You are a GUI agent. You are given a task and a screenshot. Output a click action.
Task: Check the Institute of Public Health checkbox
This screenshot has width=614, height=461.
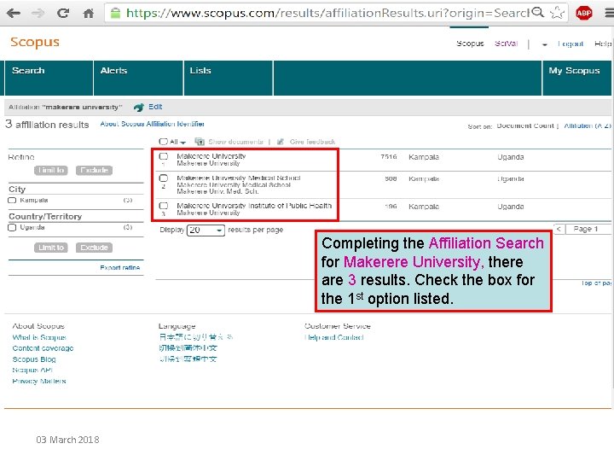pos(164,206)
